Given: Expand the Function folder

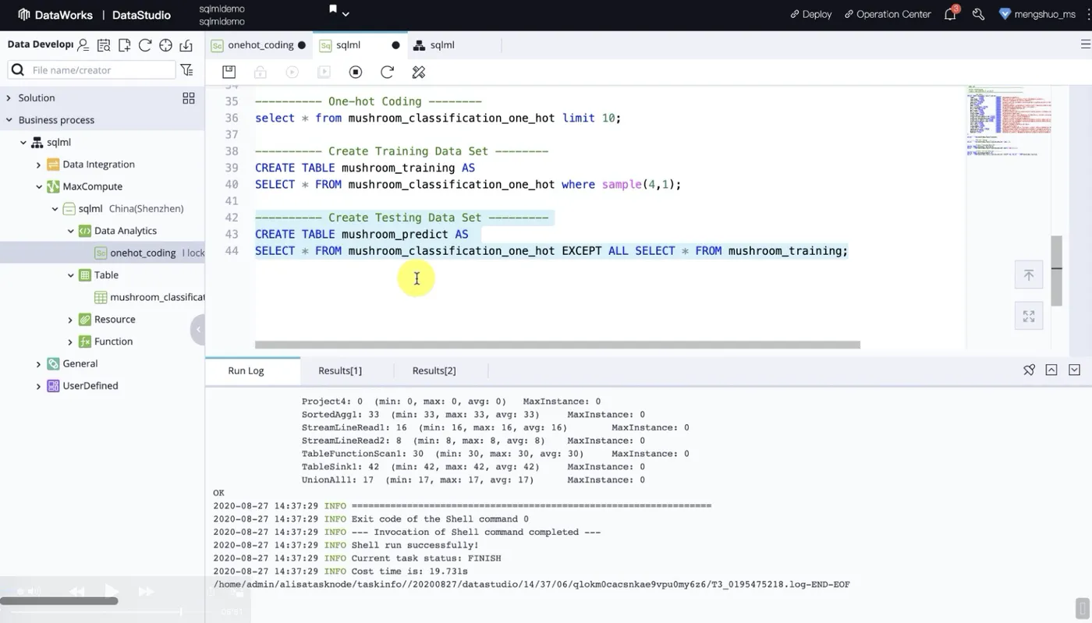Looking at the screenshot, I should [70, 342].
